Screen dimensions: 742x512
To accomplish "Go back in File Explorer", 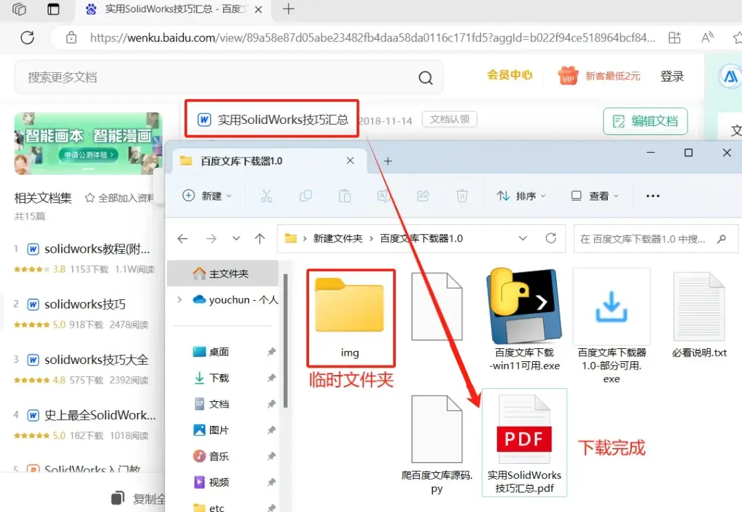I will coord(182,239).
